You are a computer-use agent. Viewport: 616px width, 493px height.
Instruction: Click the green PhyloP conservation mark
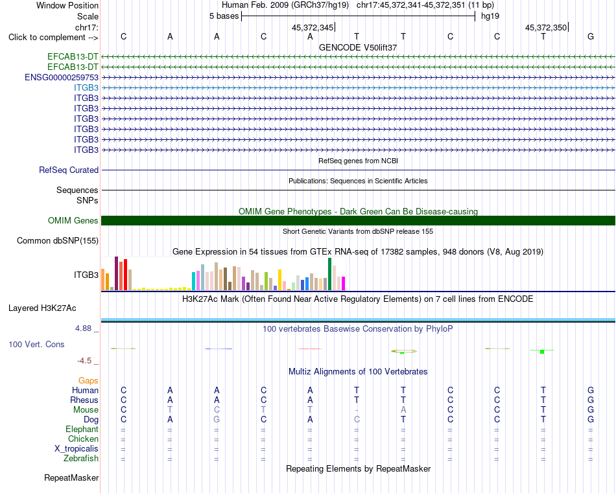[x=542, y=351]
